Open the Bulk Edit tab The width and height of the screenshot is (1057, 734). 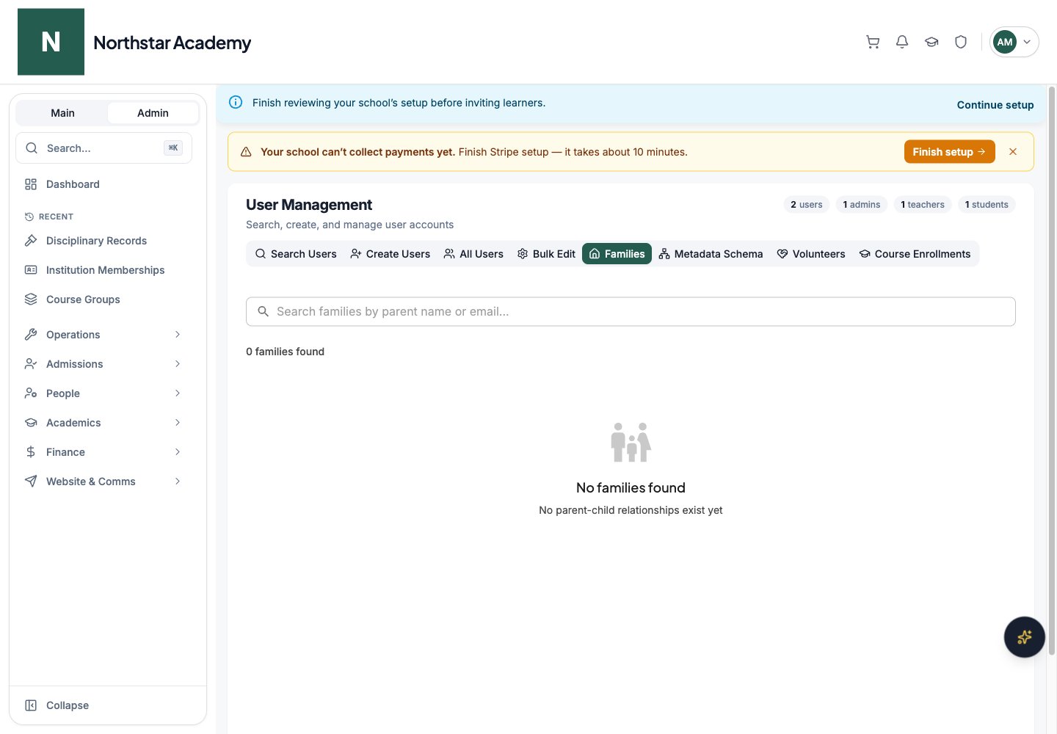546,254
